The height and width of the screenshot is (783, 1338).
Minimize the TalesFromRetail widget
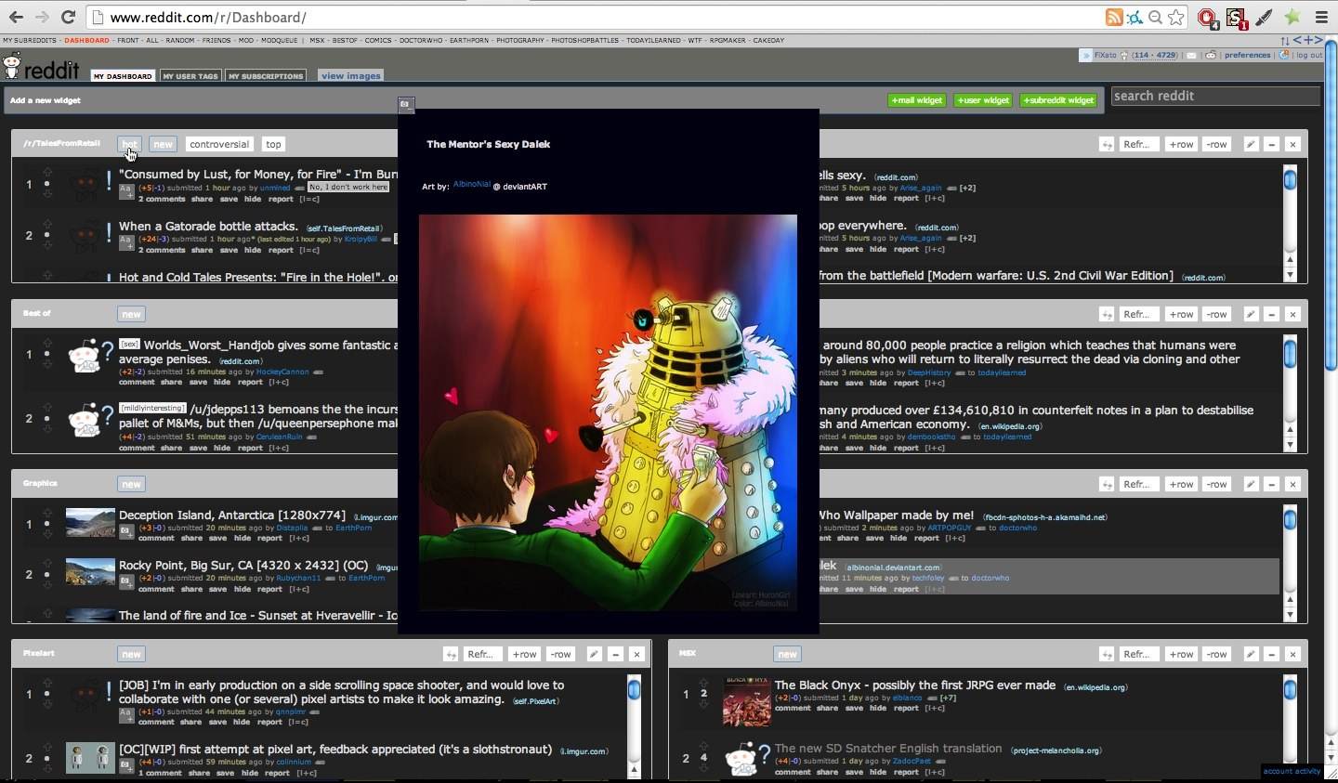click(x=1272, y=144)
